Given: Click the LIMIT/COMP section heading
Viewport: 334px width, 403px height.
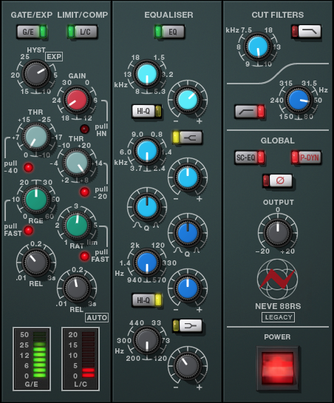Looking at the screenshot, I should point(83,15).
